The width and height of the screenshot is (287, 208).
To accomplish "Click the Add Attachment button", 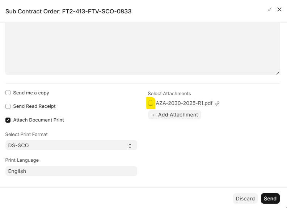I will 174,115.
